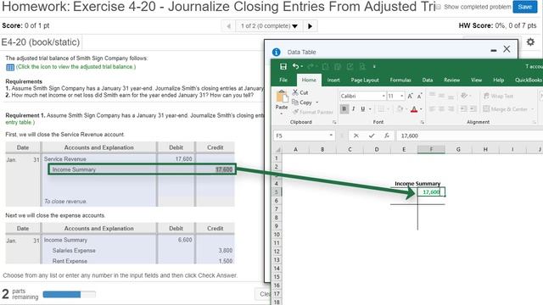Open the Font dialog launcher
This screenshot has width=543, height=305.
click(x=423, y=122)
